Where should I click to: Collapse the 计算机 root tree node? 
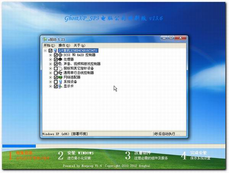tap(45, 51)
